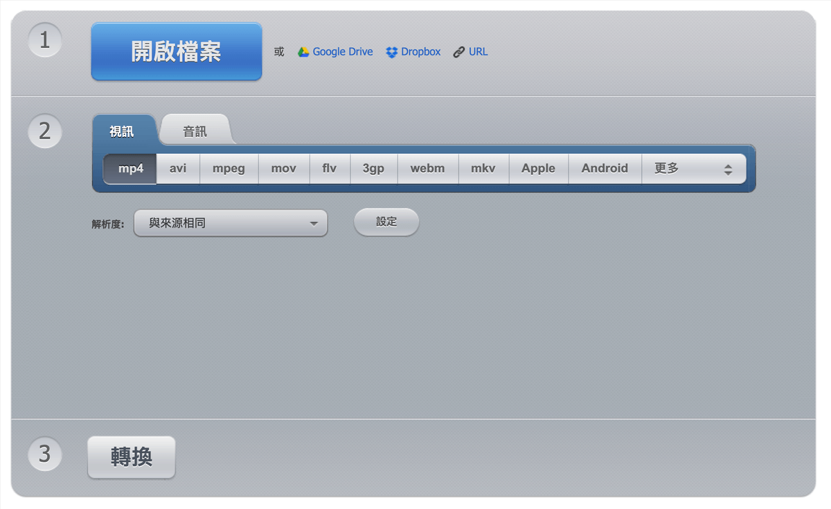Click the Dropbox logo icon
This screenshot has width=831, height=509.
click(392, 52)
